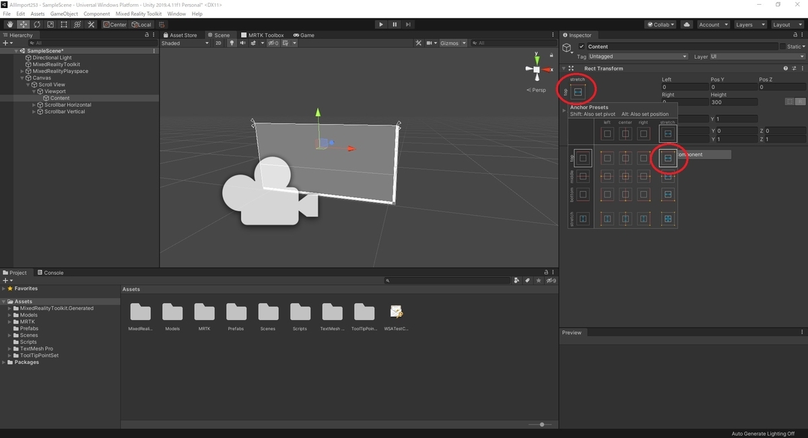Image resolution: width=808 pixels, height=438 pixels.
Task: Toggle Blueprint mode button
Action: coord(790,102)
